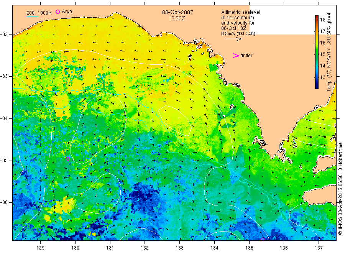Click the longitude axis label "134"
This screenshot has height=253, width=345.
tap(214, 248)
